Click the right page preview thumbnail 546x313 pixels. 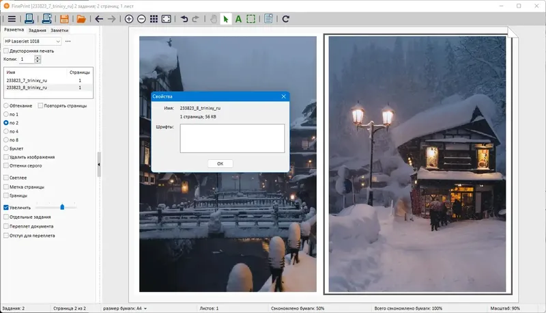click(417, 164)
